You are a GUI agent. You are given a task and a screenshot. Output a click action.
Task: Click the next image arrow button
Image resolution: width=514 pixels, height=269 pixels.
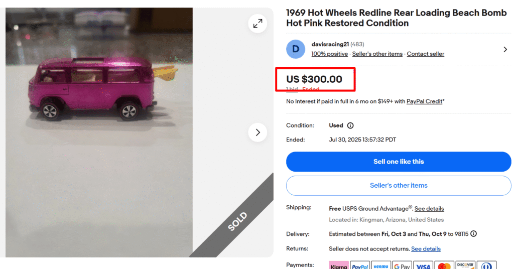[x=258, y=132]
